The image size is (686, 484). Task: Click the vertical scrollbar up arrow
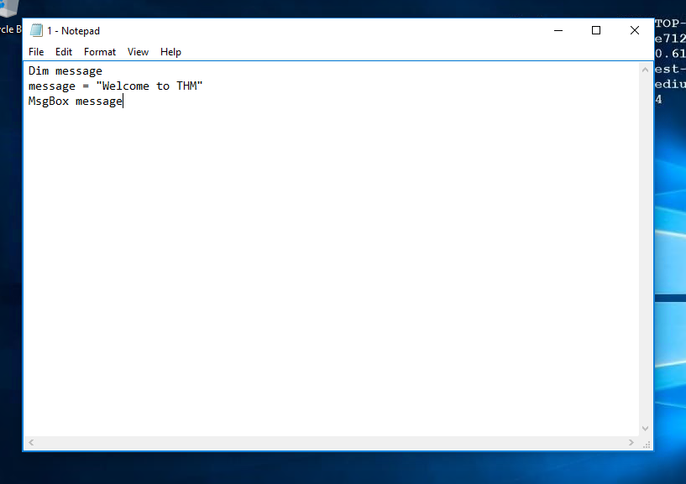point(646,69)
